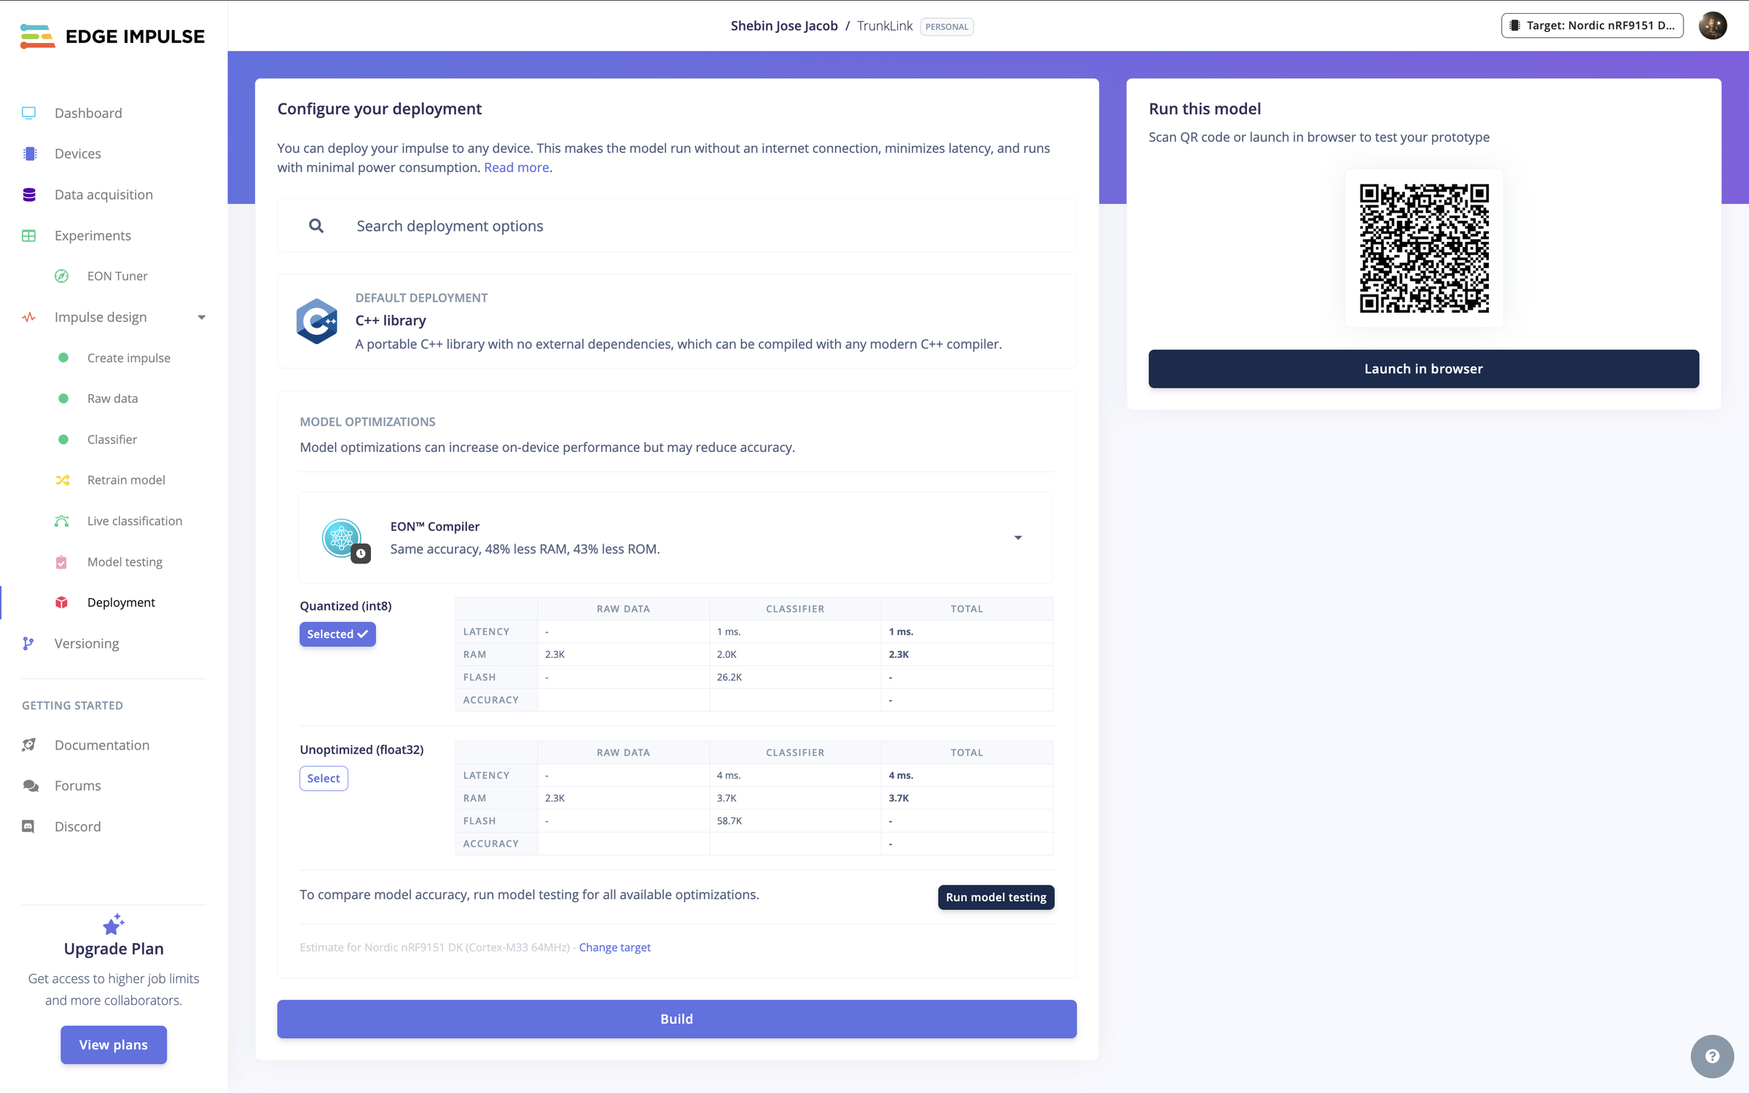Click the Classifier green status dot

pos(63,439)
